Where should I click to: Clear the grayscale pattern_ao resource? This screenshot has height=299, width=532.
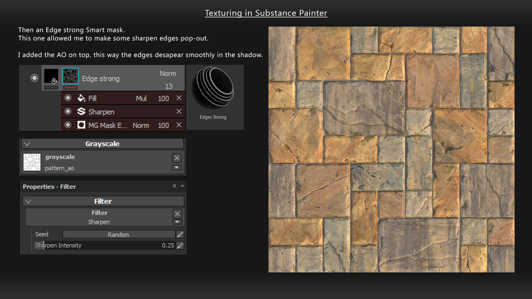tap(177, 158)
